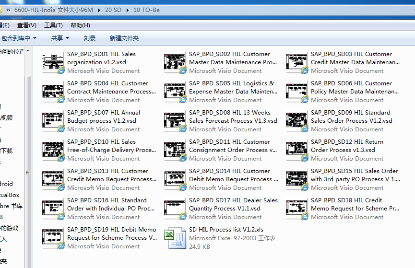Viewport: 415px width, 268px height.
Task: Select the VirtualBox item in navigation pane
Action: click(x=10, y=195)
